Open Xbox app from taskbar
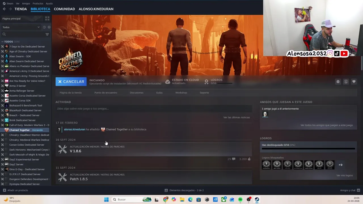The height and width of the screenshot is (204, 363). [x=224, y=199]
